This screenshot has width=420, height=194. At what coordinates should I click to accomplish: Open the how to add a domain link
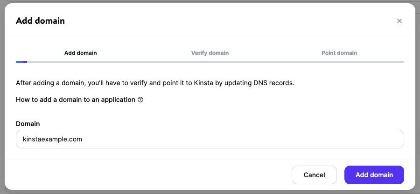click(76, 100)
